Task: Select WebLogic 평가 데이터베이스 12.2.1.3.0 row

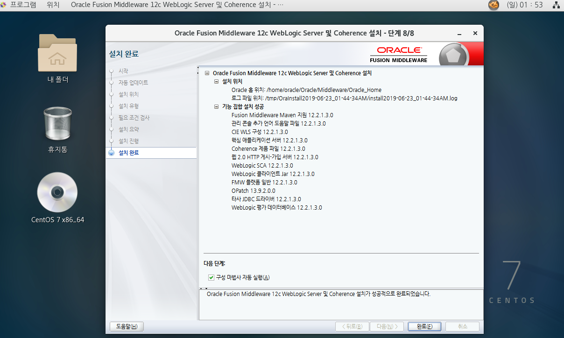Action: (x=276, y=208)
